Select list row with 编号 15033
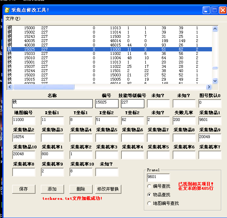Screen dimensions: 227x218 tap(29, 54)
